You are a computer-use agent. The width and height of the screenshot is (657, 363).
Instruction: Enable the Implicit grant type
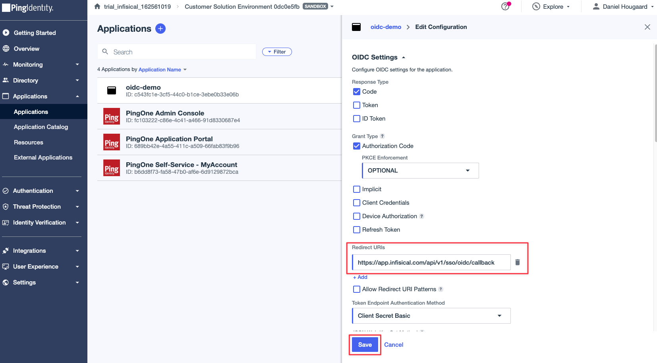tap(357, 189)
